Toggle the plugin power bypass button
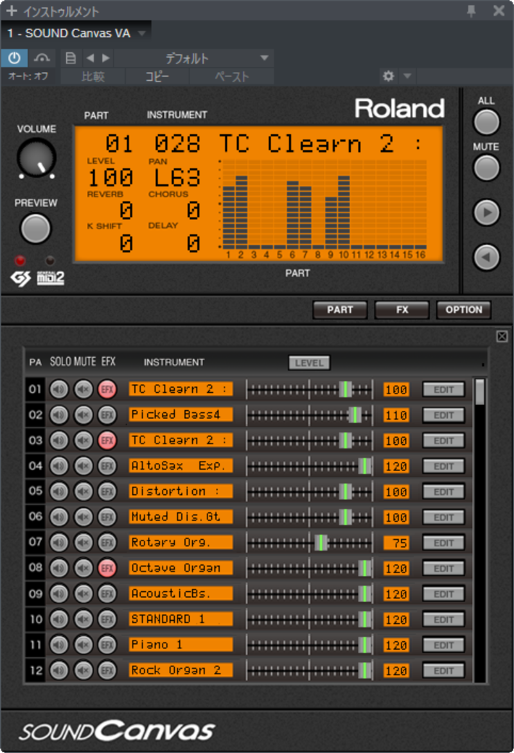Screen dimensions: 514x753 pos(14,58)
